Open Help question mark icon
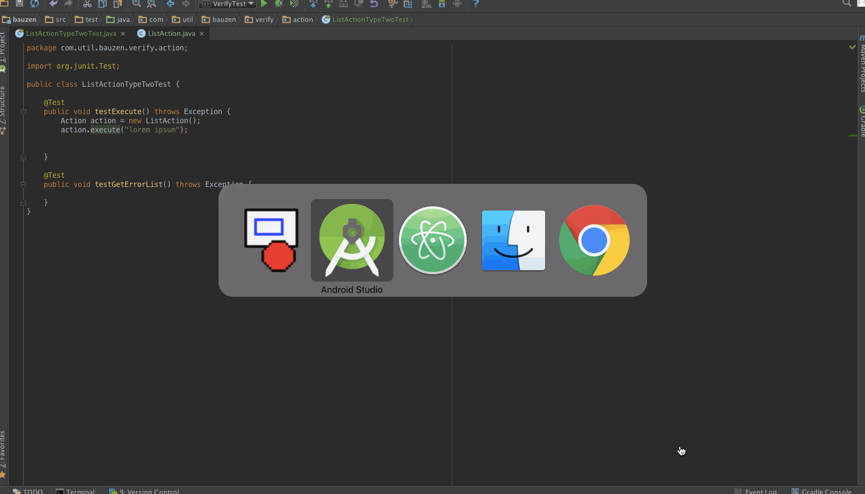 pyautogui.click(x=476, y=4)
